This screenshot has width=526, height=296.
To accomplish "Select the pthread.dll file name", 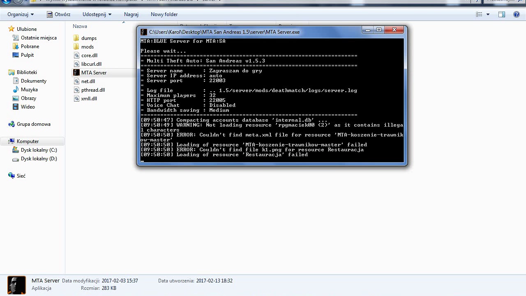I will click(93, 90).
